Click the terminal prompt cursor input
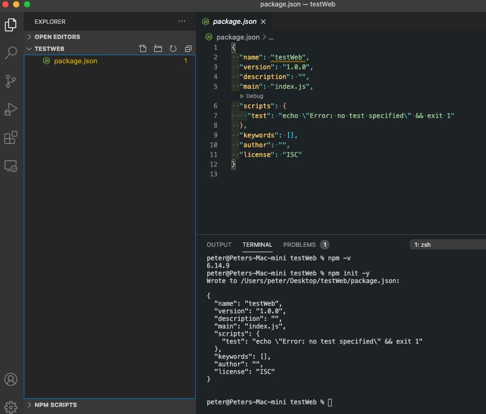This screenshot has width=486, height=414. point(330,402)
